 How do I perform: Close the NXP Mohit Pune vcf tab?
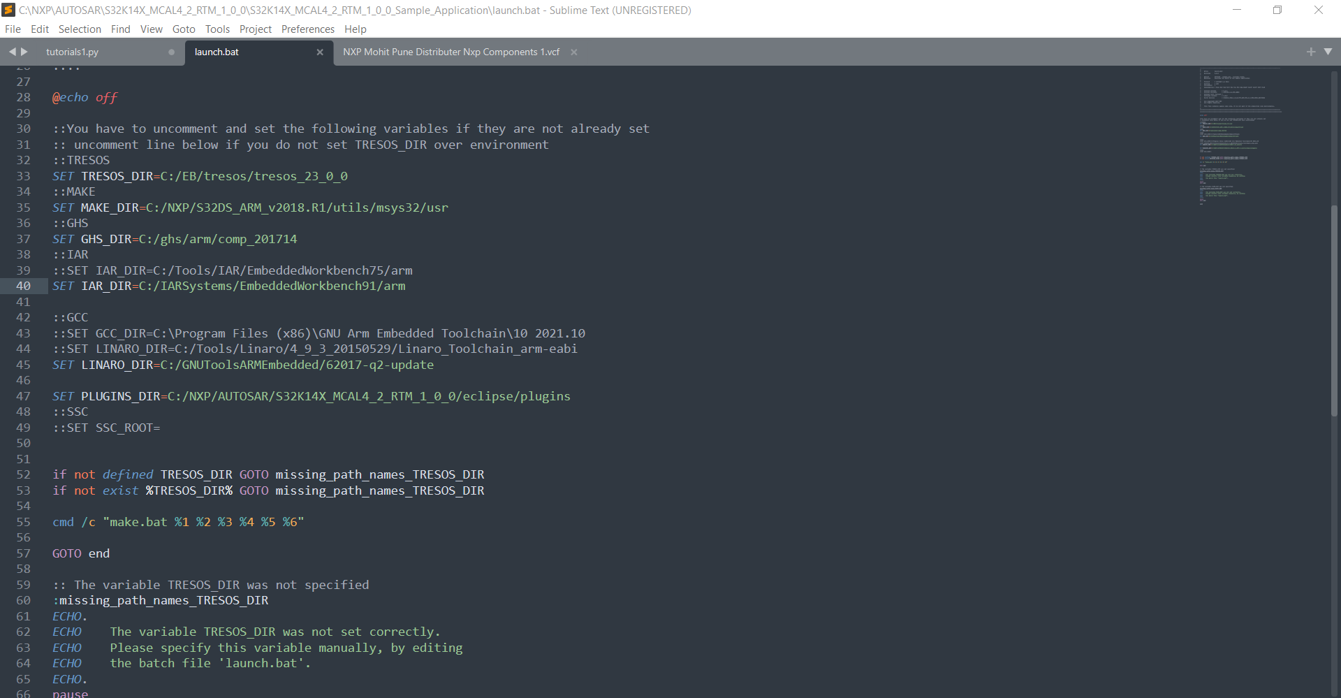click(573, 52)
